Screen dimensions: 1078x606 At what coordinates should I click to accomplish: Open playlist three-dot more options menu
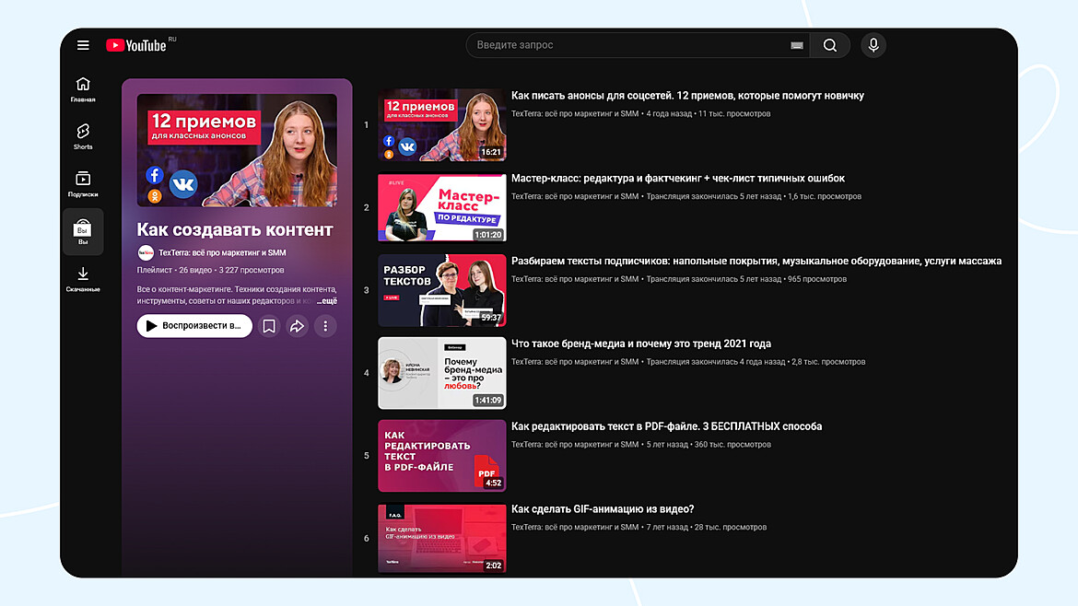point(325,326)
